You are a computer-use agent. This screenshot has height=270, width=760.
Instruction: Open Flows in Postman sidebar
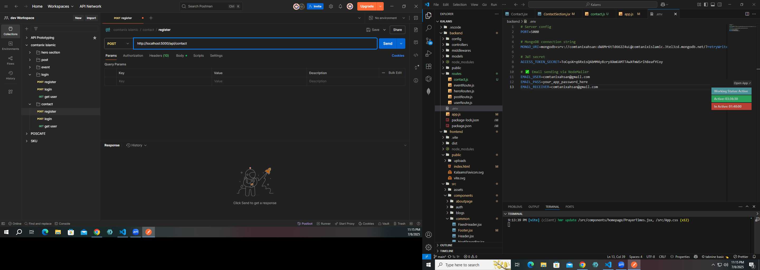(x=11, y=61)
